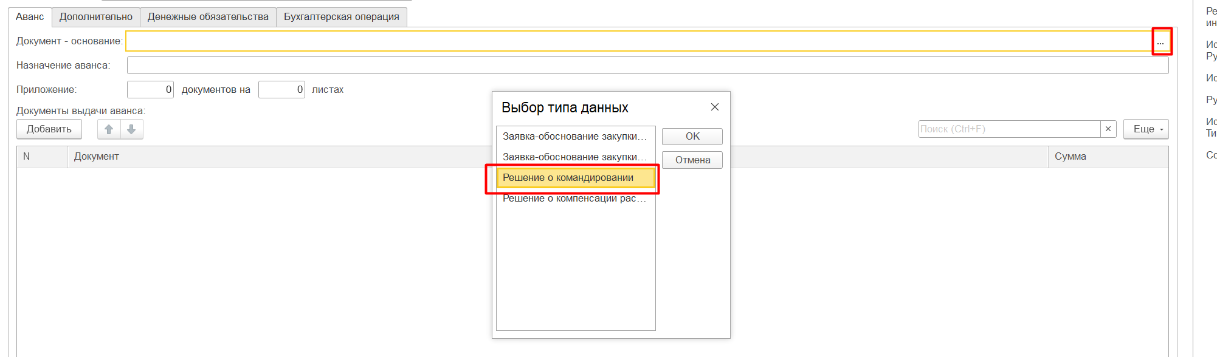Move row down with arrow icon
Screen dimensions: 1217x357
click(x=131, y=129)
